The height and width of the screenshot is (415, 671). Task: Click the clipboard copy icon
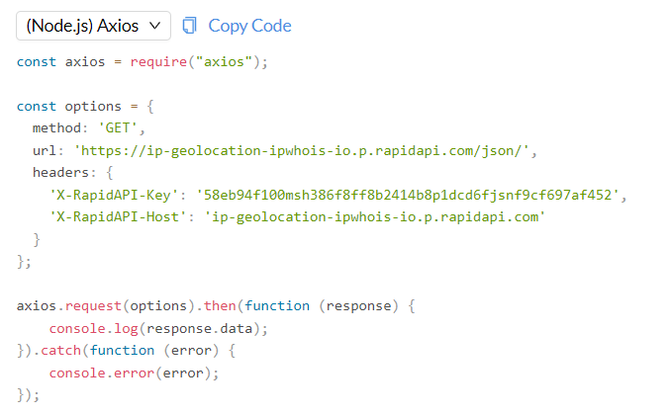190,26
